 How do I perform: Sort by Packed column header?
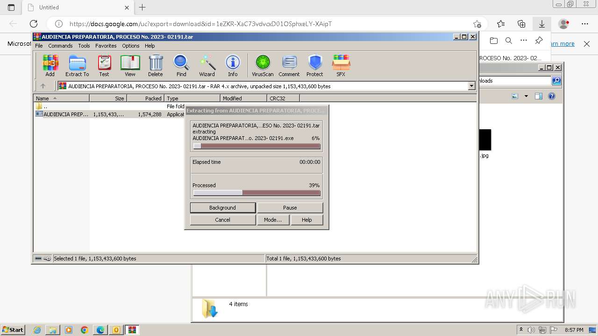pyautogui.click(x=145, y=98)
